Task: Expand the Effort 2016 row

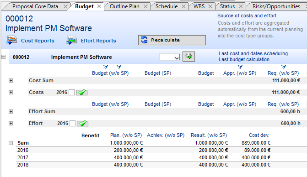Action: click(x=11, y=123)
